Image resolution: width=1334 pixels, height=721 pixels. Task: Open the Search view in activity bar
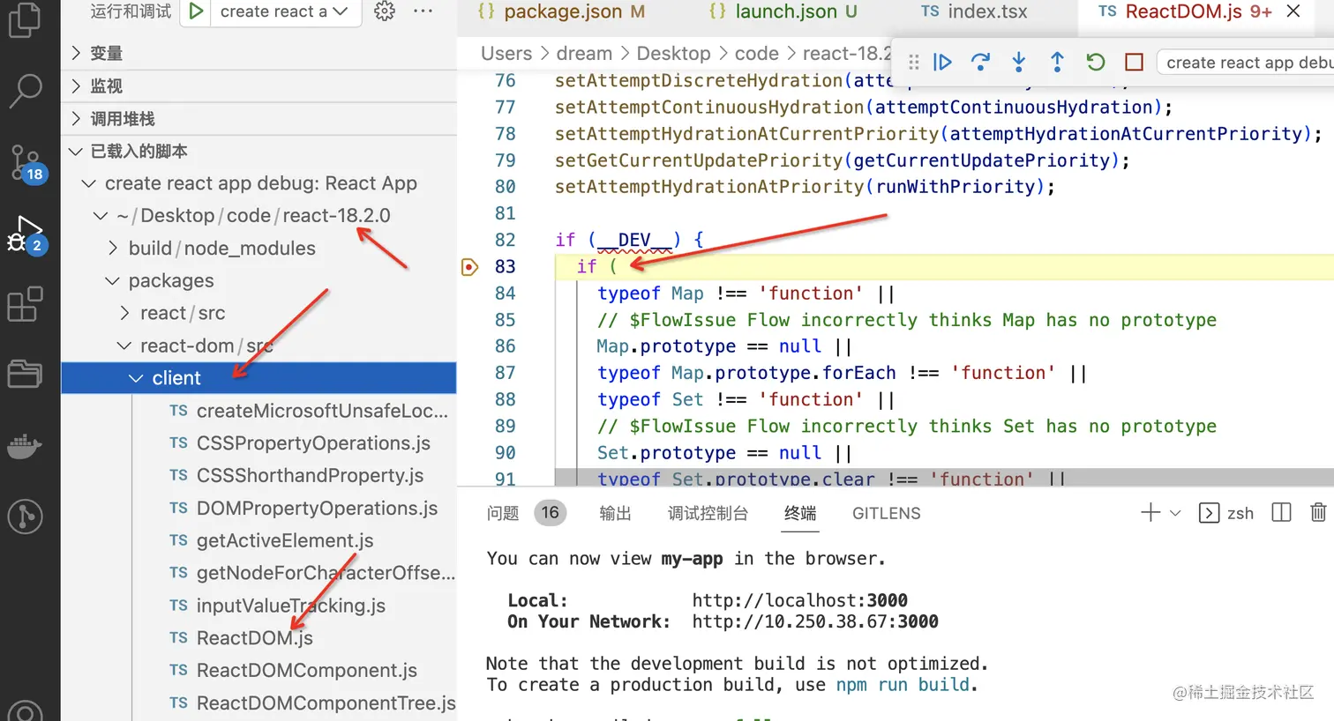tap(25, 90)
